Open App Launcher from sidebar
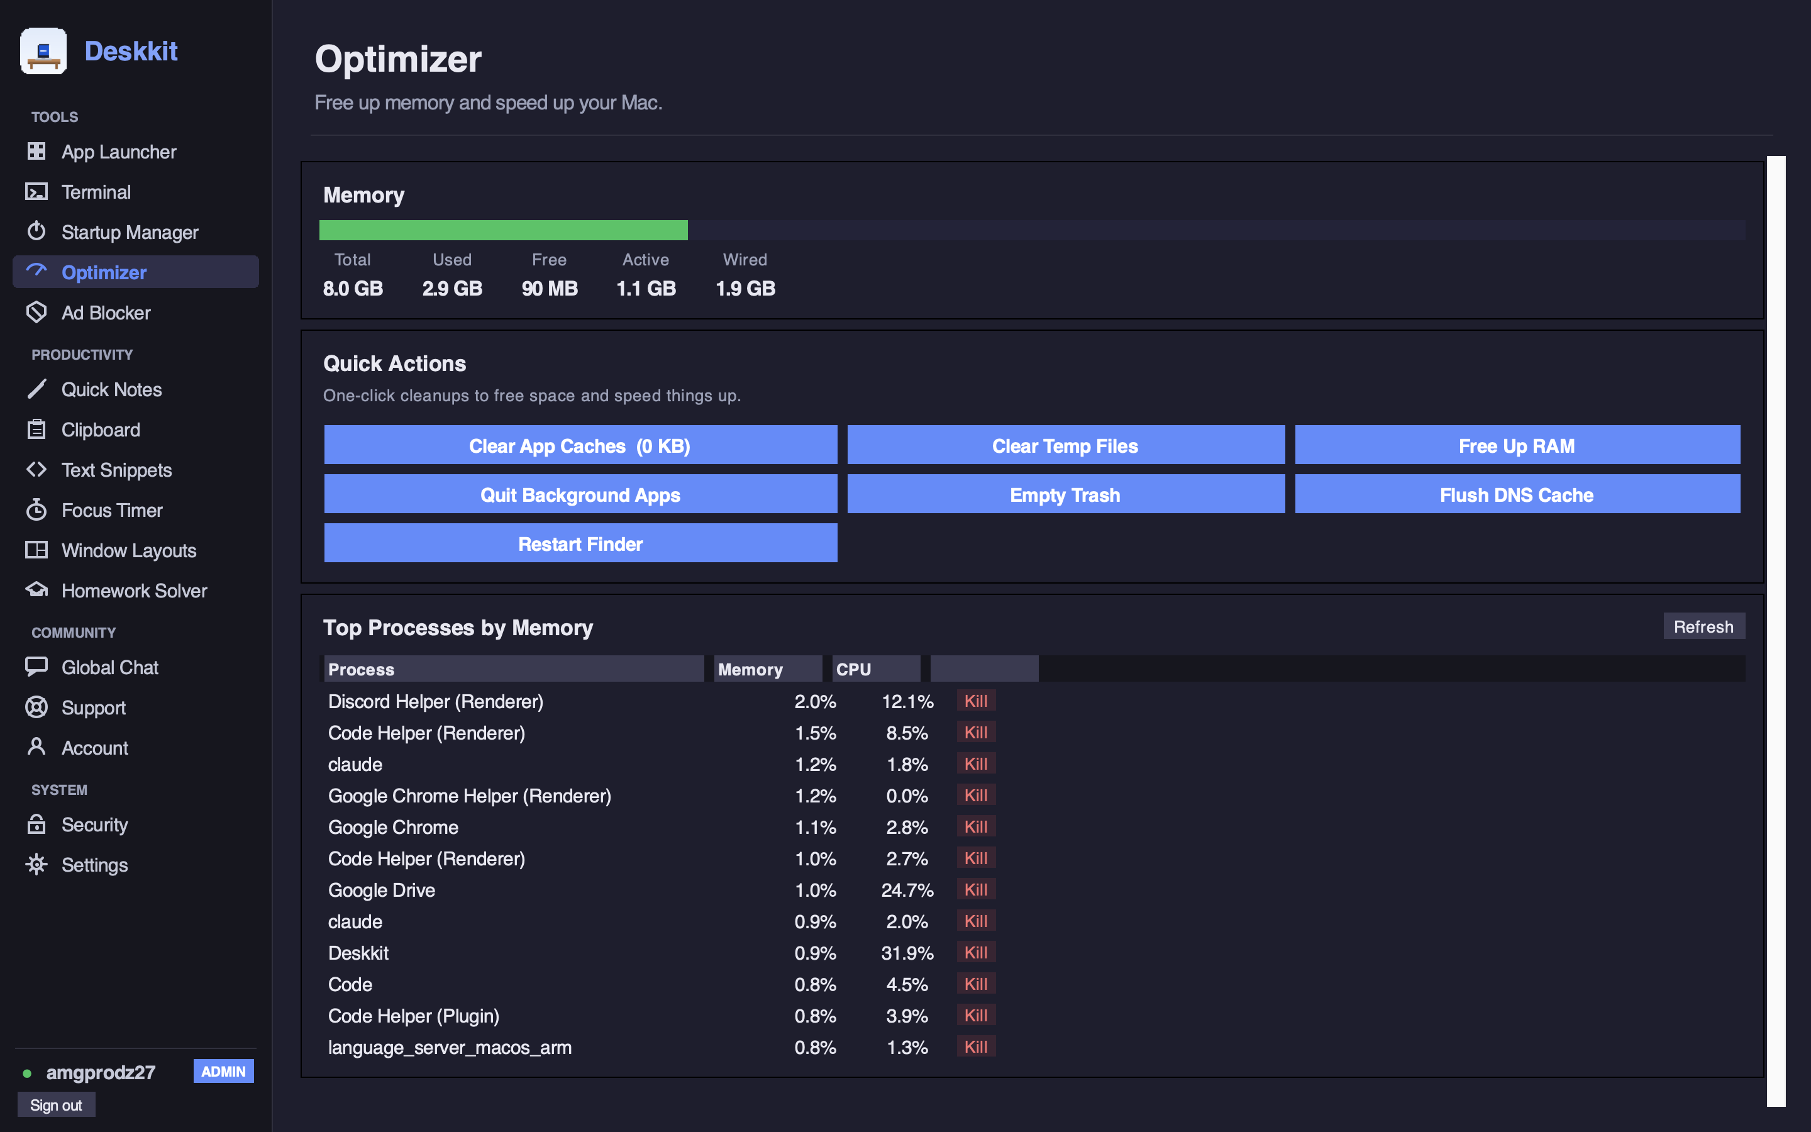Viewport: 1811px width, 1132px height. 135,152
